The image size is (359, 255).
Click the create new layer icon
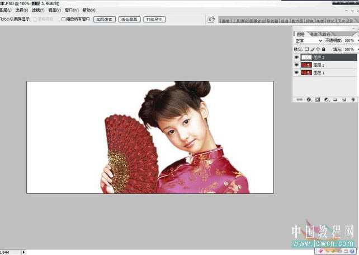[343, 100]
